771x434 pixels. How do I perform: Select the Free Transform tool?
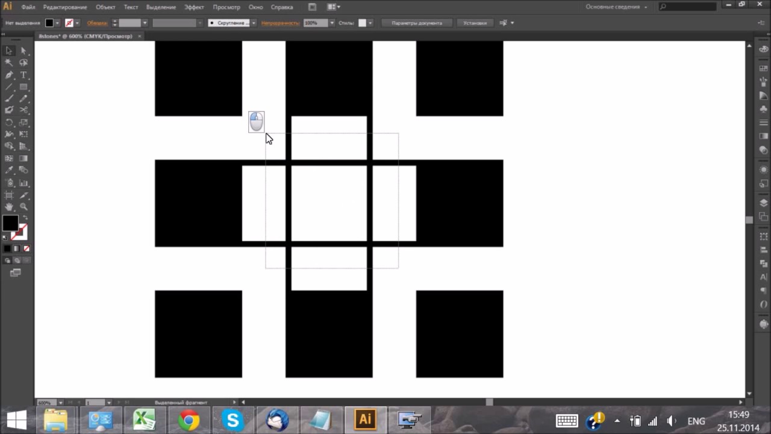click(x=23, y=134)
